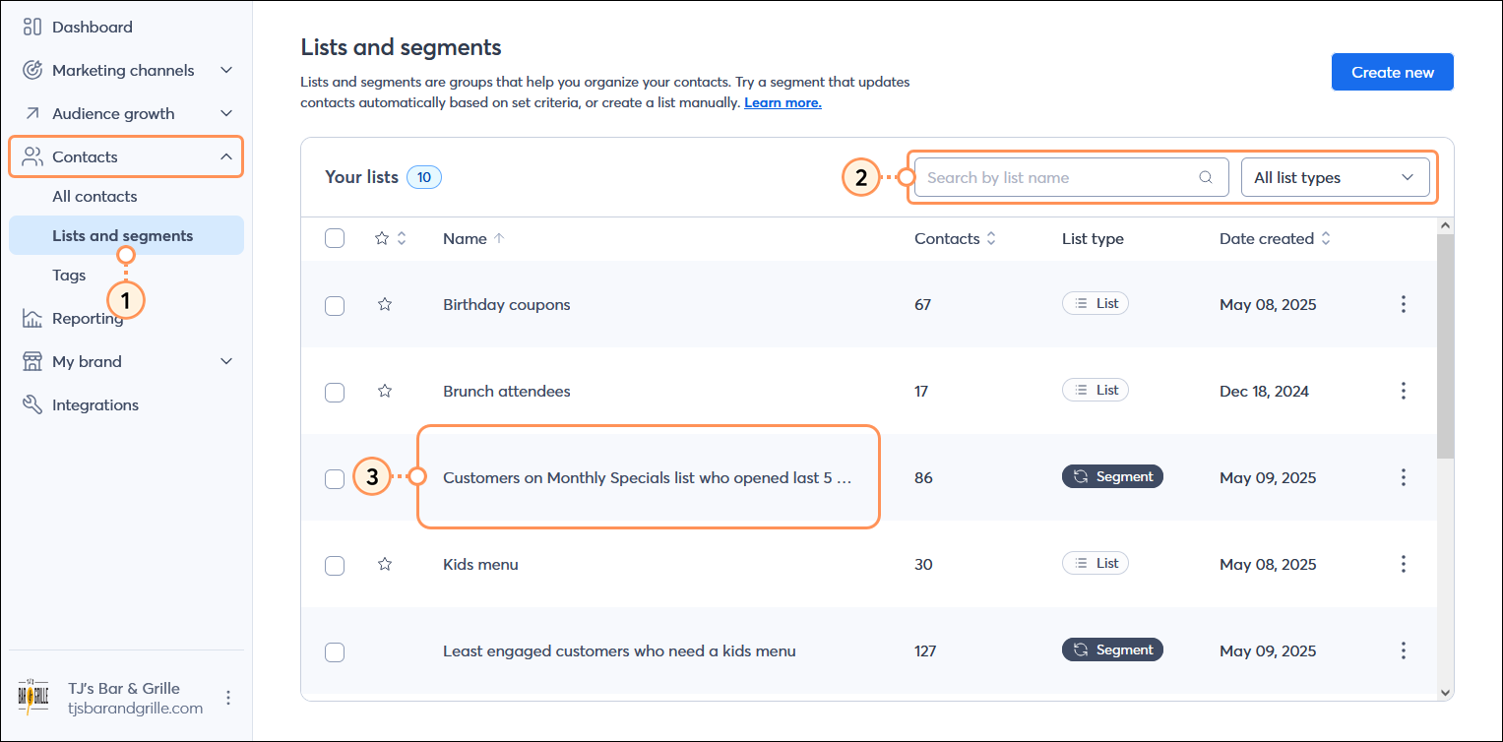
Task: Open the Birthday coupons list
Action: click(x=507, y=304)
